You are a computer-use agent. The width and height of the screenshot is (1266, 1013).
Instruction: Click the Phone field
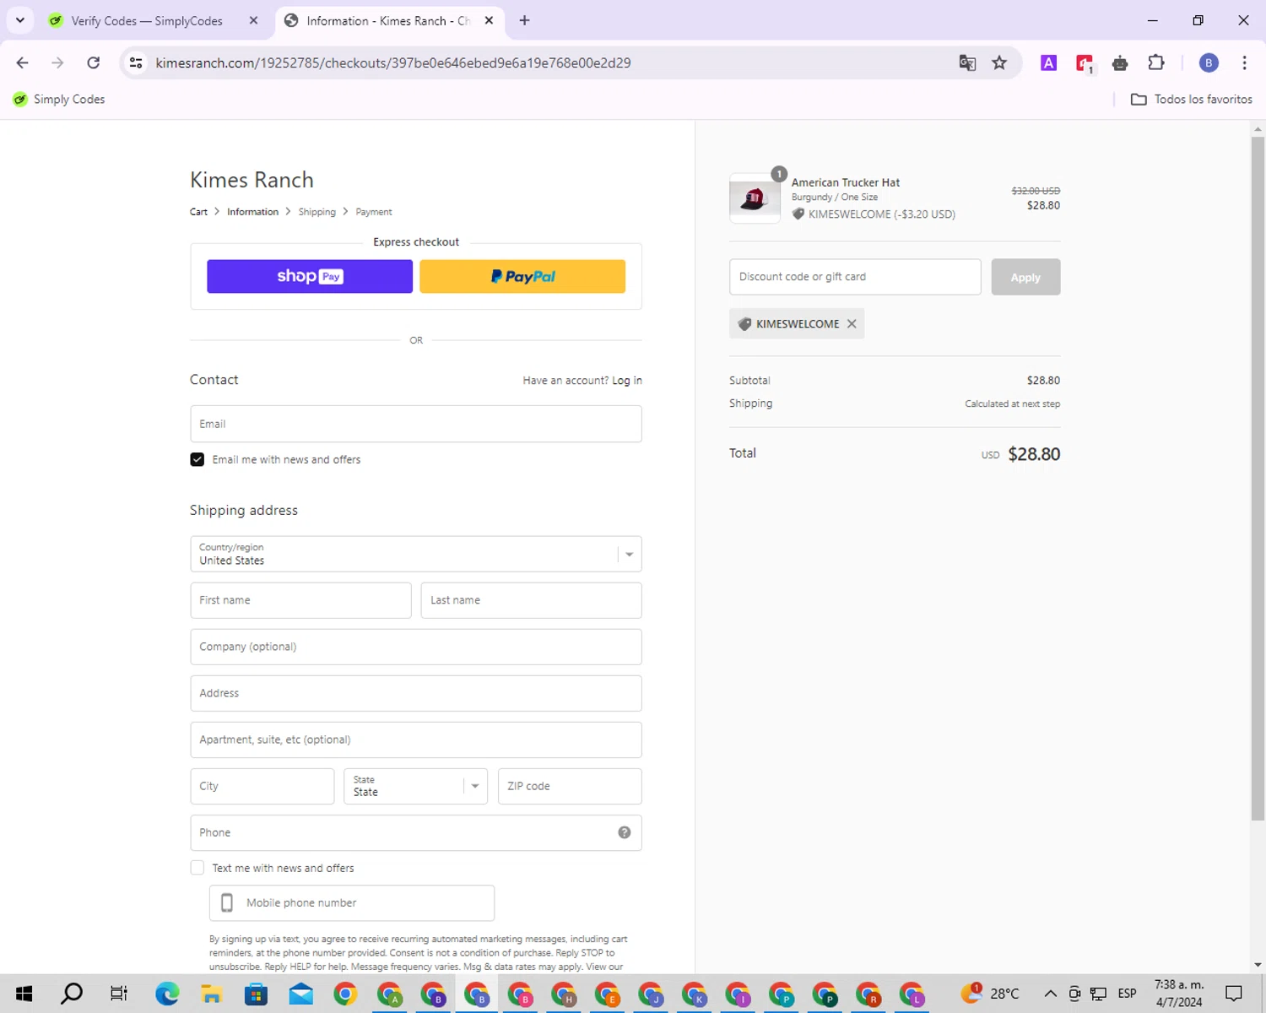pyautogui.click(x=416, y=832)
